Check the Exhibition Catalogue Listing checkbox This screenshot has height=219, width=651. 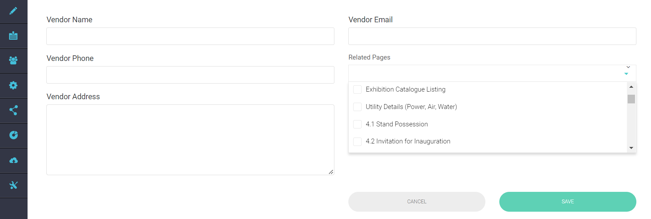coord(357,89)
